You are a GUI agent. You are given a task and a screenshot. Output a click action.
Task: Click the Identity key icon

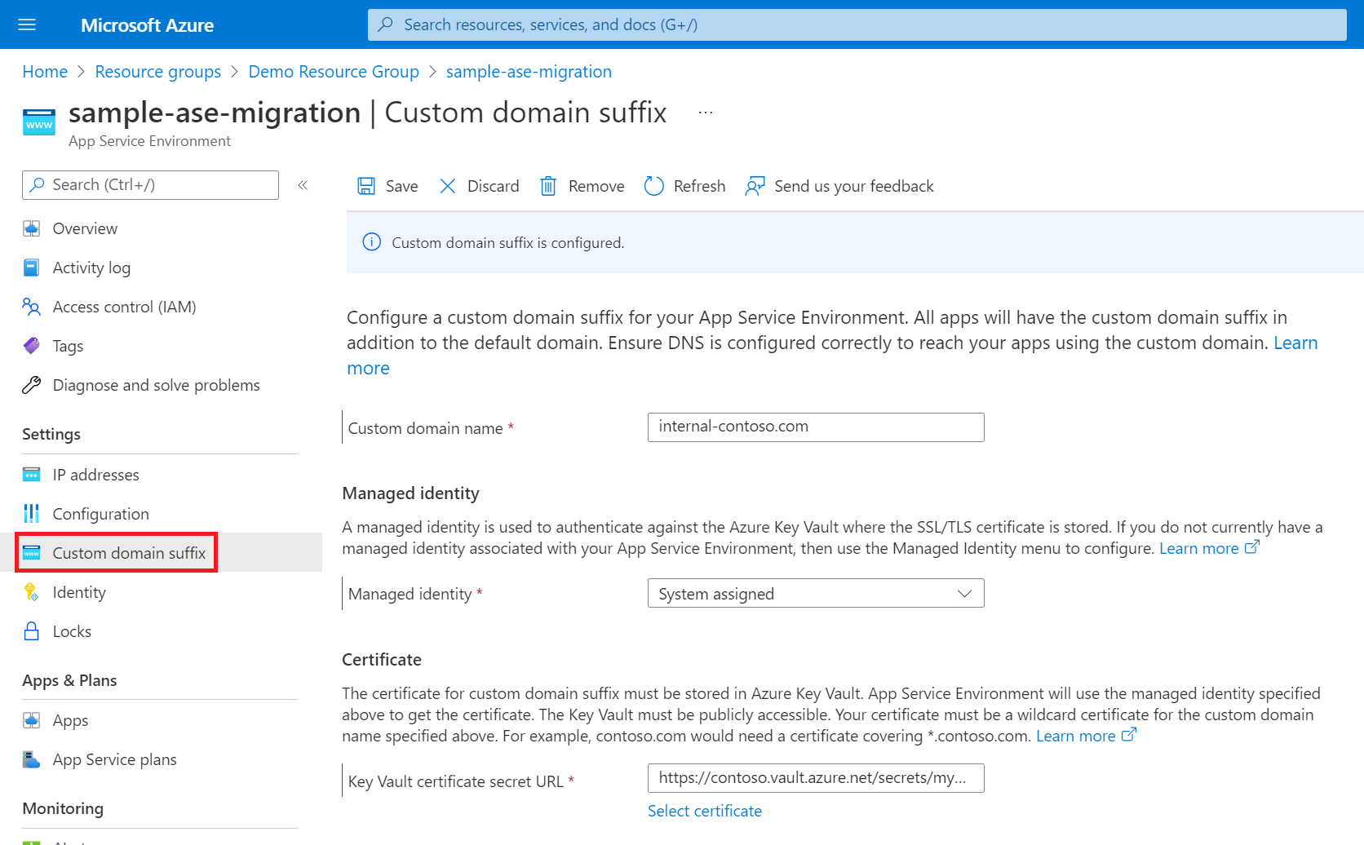(x=32, y=592)
